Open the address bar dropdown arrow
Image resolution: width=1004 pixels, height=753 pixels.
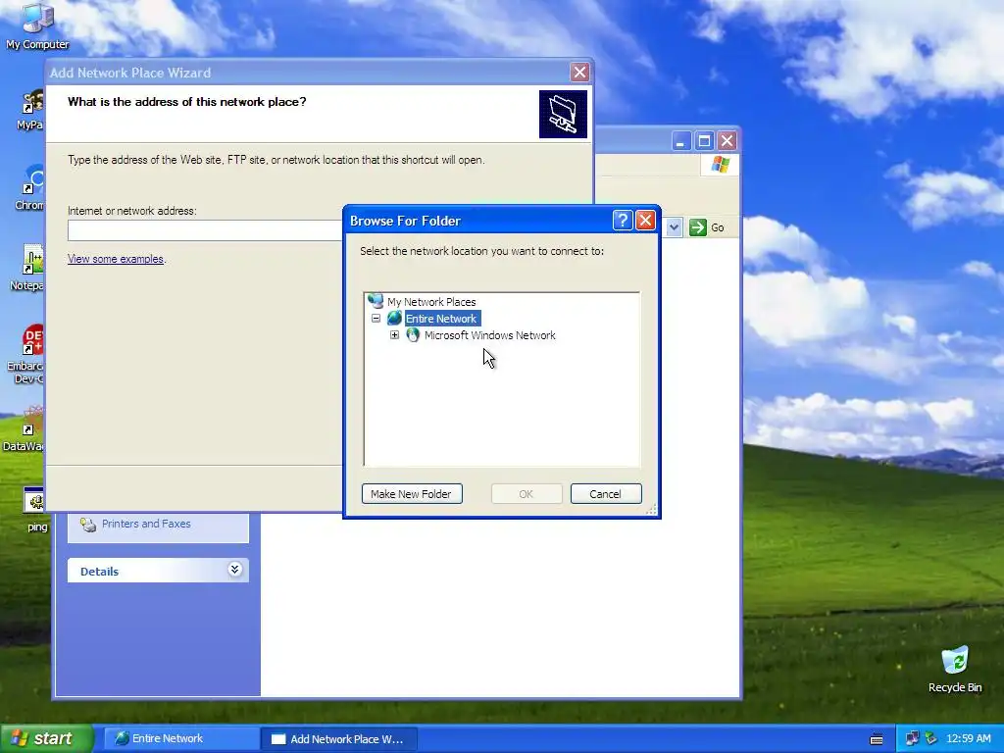point(674,227)
